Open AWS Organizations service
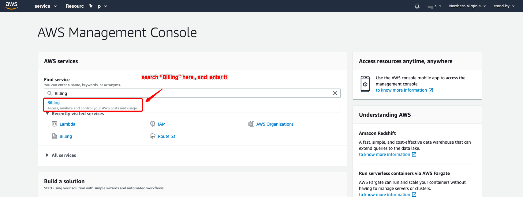Viewport: 523px width, 197px height. point(275,124)
